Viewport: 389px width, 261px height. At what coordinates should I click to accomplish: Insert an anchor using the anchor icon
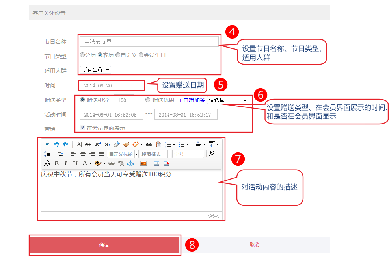130,163
